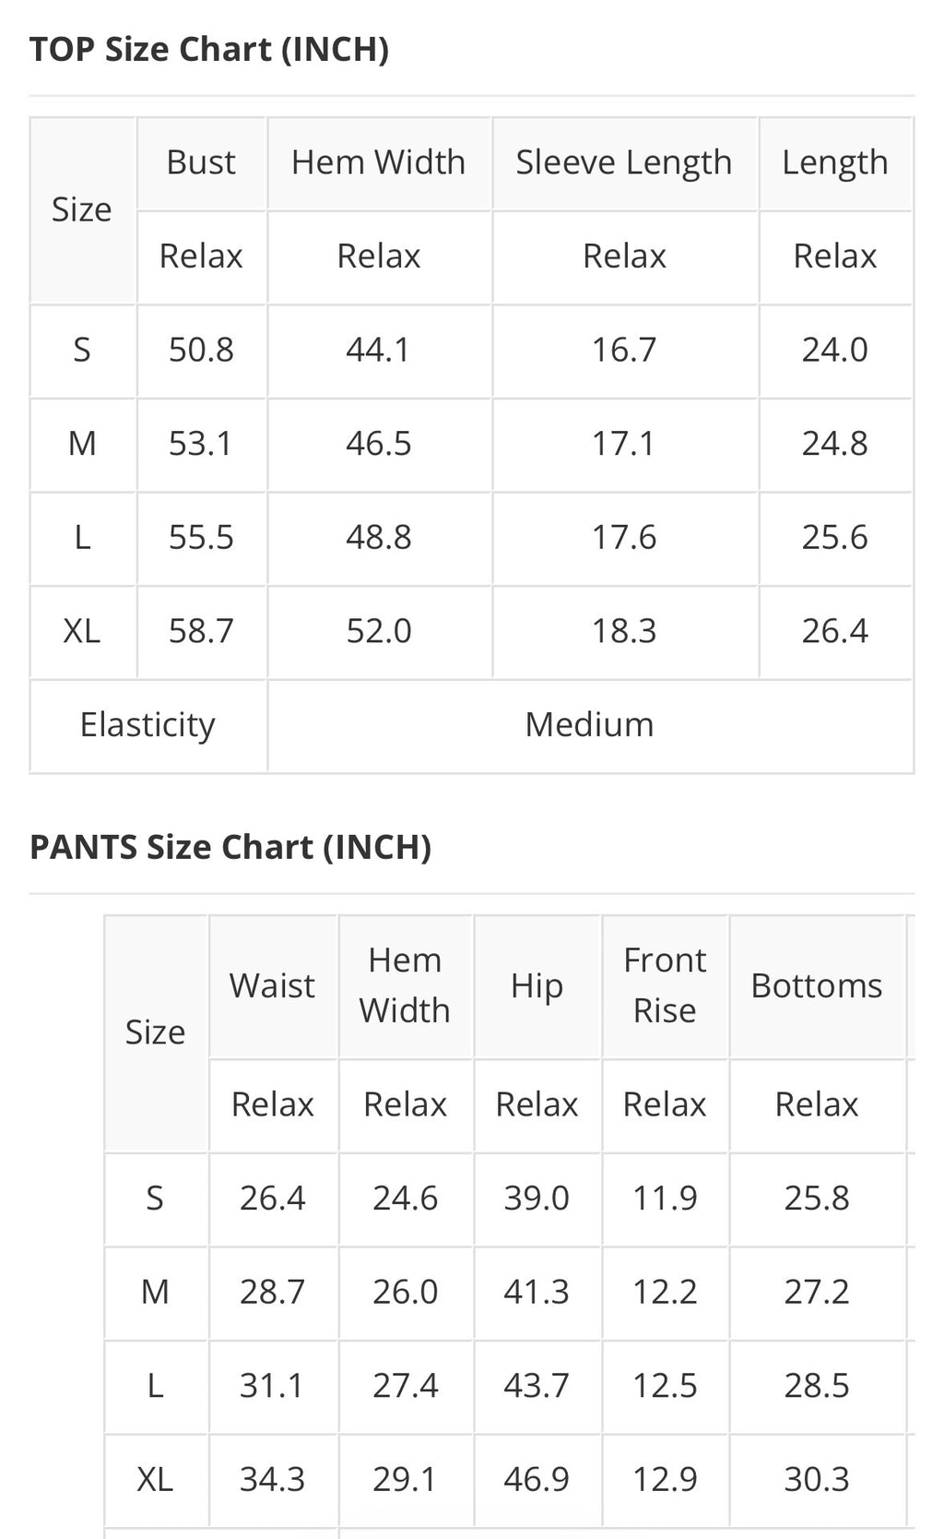Image resolution: width=944 pixels, height=1539 pixels.
Task: Click the Medium elasticity value
Action: pyautogui.click(x=590, y=725)
